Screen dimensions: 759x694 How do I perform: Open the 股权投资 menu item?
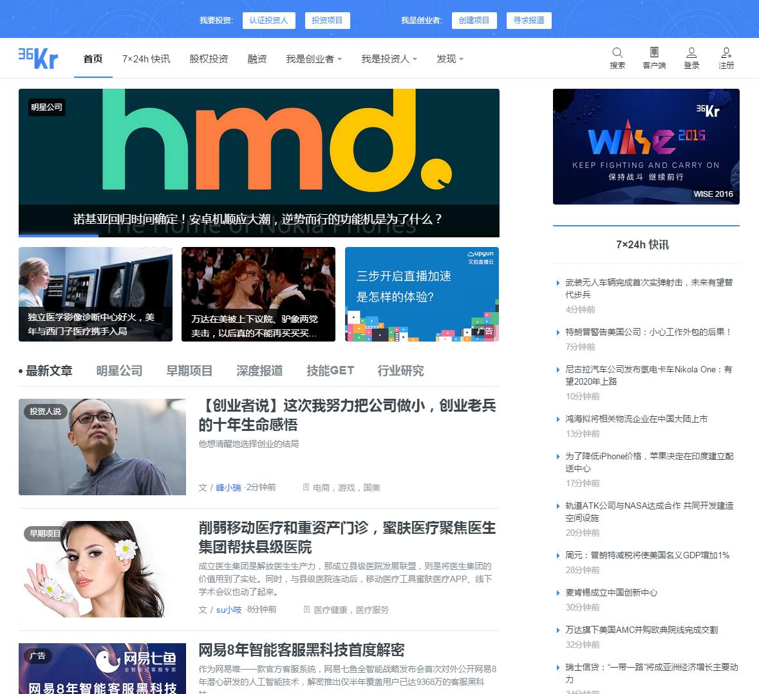[x=209, y=59]
